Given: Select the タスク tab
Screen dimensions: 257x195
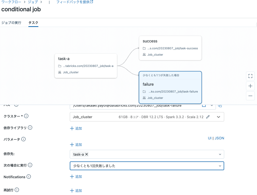Looking at the screenshot, I should [x=33, y=23].
